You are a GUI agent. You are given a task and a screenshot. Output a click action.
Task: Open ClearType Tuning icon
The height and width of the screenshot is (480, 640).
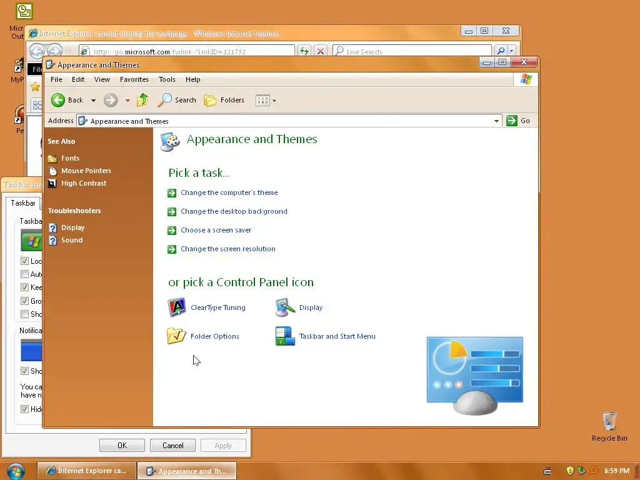177,307
